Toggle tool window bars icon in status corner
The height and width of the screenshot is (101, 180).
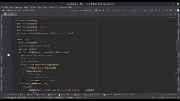click(2, 98)
